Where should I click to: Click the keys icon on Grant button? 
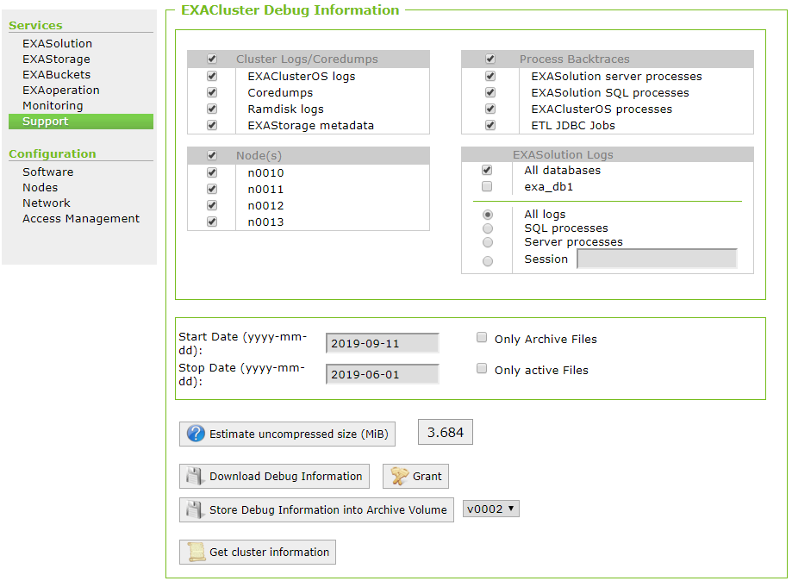coord(400,476)
